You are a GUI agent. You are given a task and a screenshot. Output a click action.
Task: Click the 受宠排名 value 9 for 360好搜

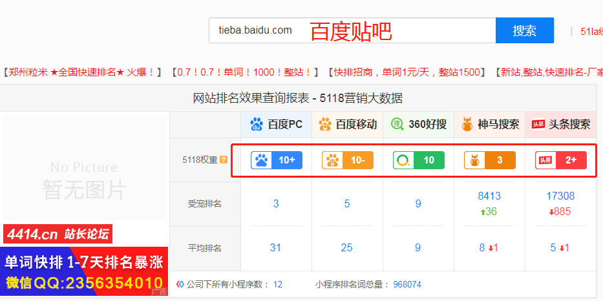418,203
